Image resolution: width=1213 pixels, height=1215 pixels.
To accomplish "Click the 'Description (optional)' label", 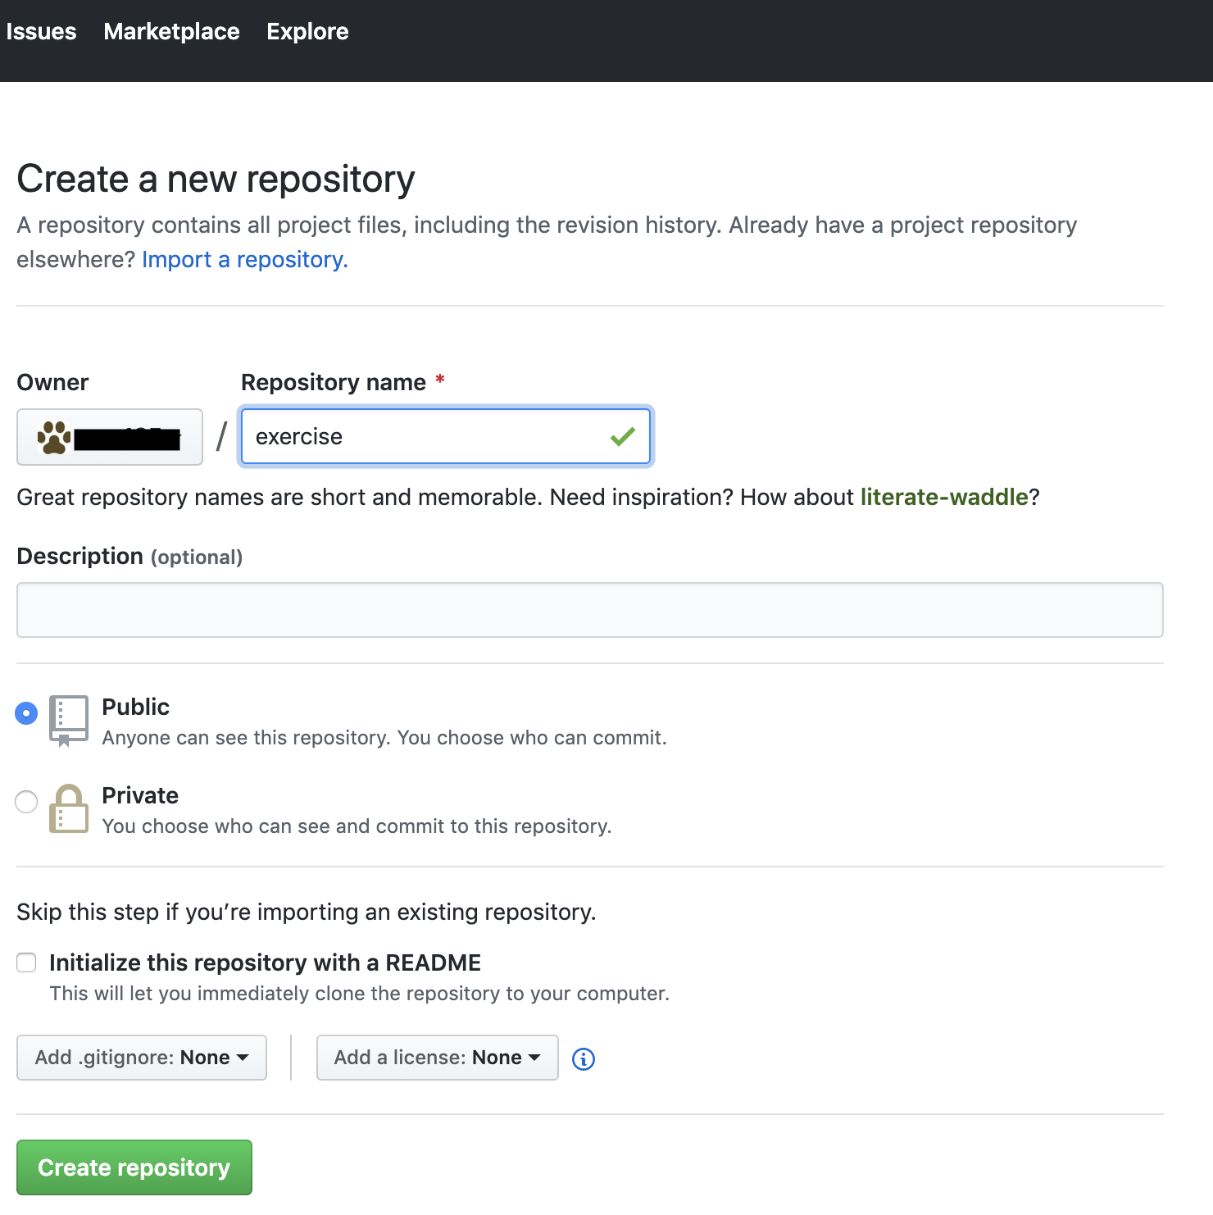I will pyautogui.click(x=129, y=557).
